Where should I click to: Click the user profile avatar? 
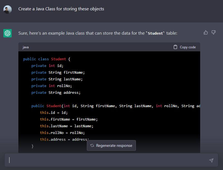[x=8, y=9]
